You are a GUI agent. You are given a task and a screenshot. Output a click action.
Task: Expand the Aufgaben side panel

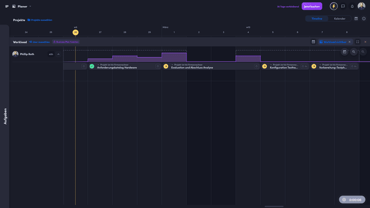pyautogui.click(x=5, y=116)
